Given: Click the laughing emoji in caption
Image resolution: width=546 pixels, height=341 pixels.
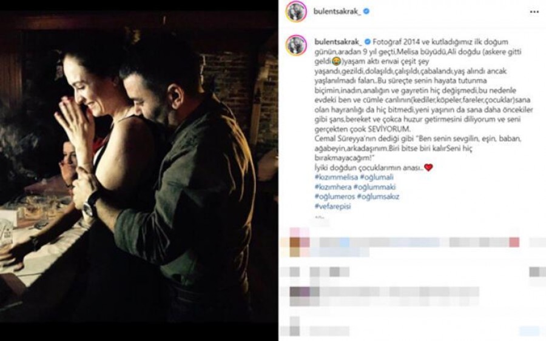Looking at the screenshot, I should [335, 62].
